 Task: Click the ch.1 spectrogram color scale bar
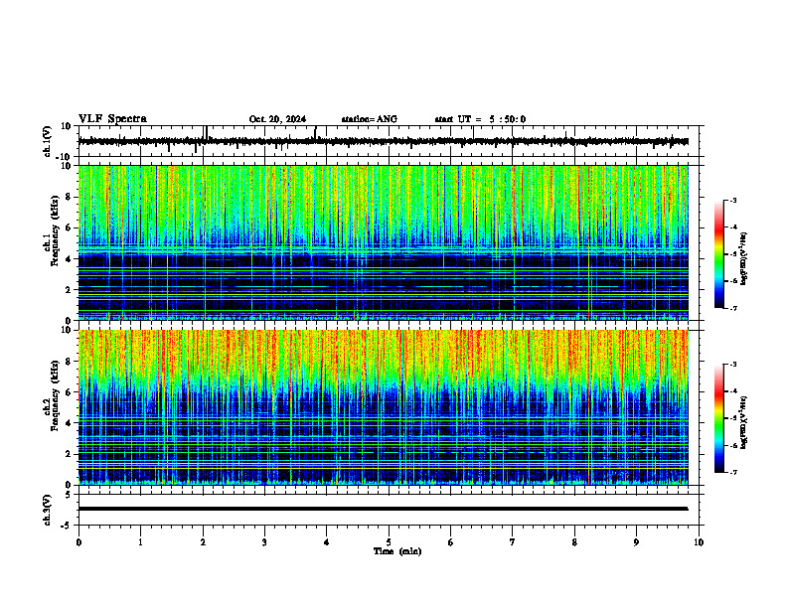pos(719,254)
